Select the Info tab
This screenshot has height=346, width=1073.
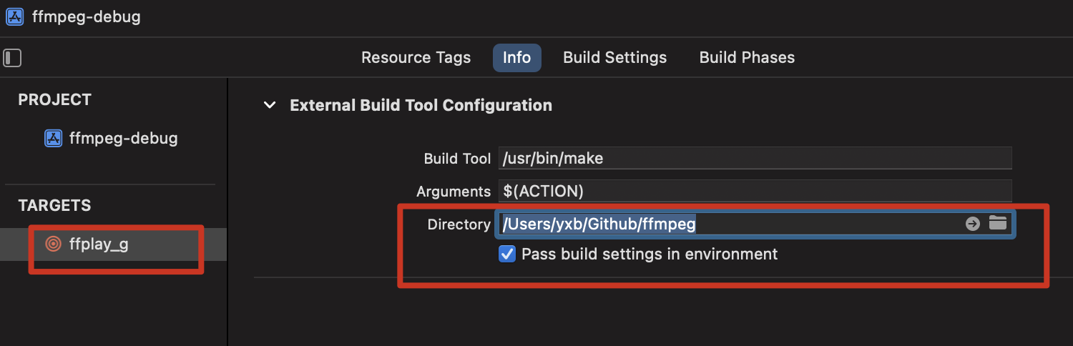(516, 58)
